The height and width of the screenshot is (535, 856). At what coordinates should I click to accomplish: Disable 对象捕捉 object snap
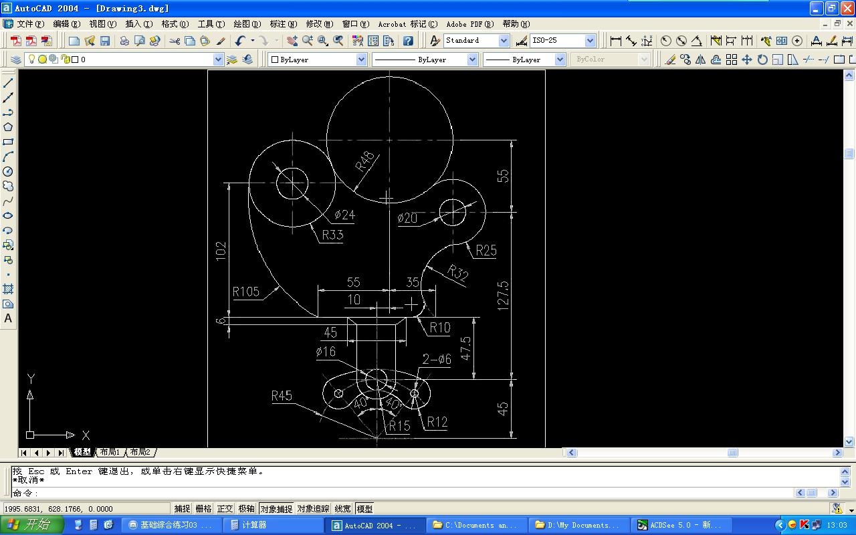[x=276, y=509]
